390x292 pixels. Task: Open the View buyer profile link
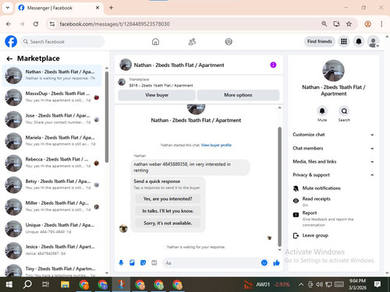coord(216,145)
